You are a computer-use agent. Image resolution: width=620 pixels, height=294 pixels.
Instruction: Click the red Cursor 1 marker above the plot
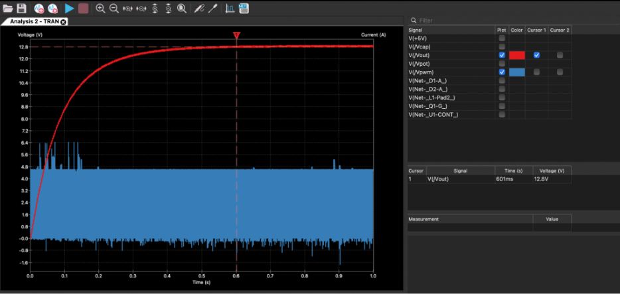(x=236, y=36)
